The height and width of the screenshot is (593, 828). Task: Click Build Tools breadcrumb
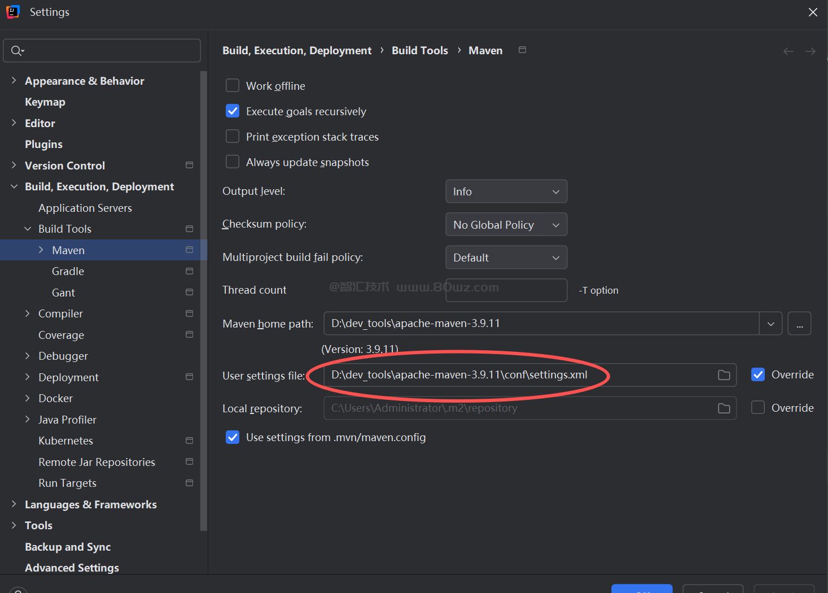420,51
